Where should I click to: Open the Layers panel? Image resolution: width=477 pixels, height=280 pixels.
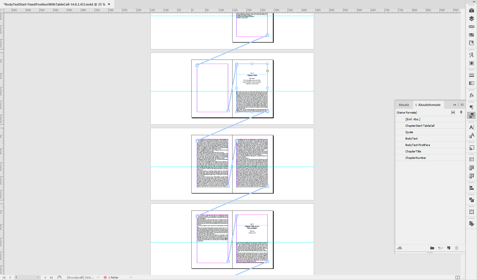[471, 19]
